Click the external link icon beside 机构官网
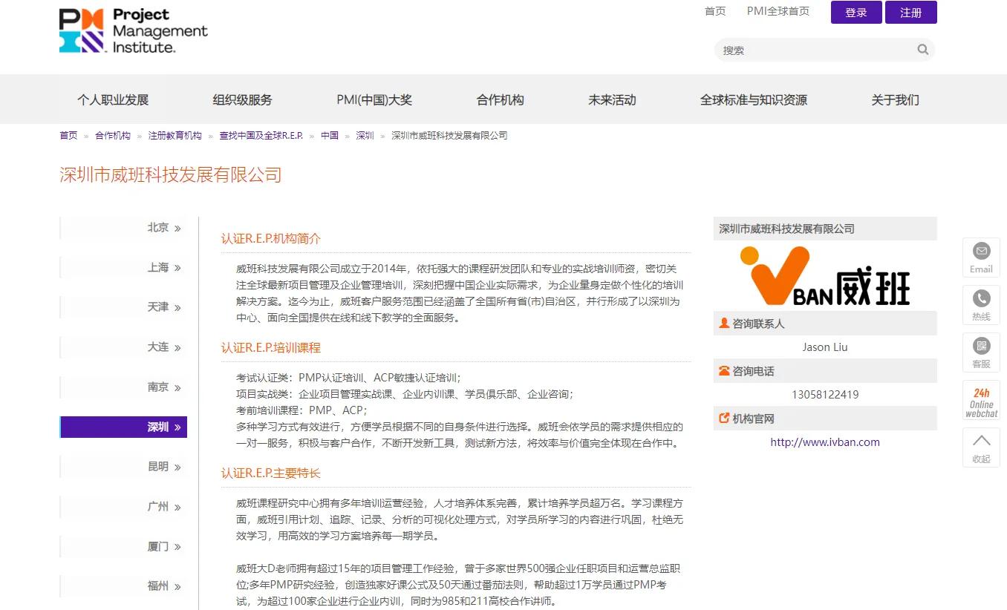 click(x=723, y=418)
